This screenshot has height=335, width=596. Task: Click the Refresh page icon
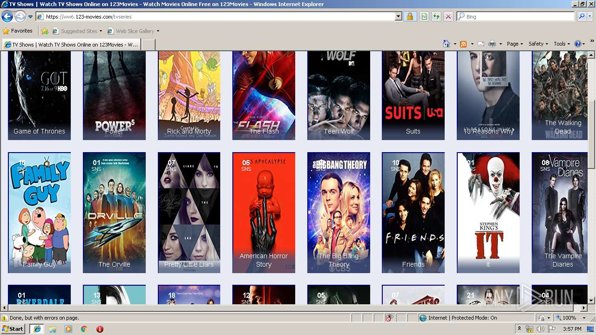(x=436, y=17)
